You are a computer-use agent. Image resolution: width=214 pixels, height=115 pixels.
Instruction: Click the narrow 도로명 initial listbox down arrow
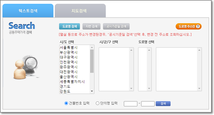click(x=149, y=88)
